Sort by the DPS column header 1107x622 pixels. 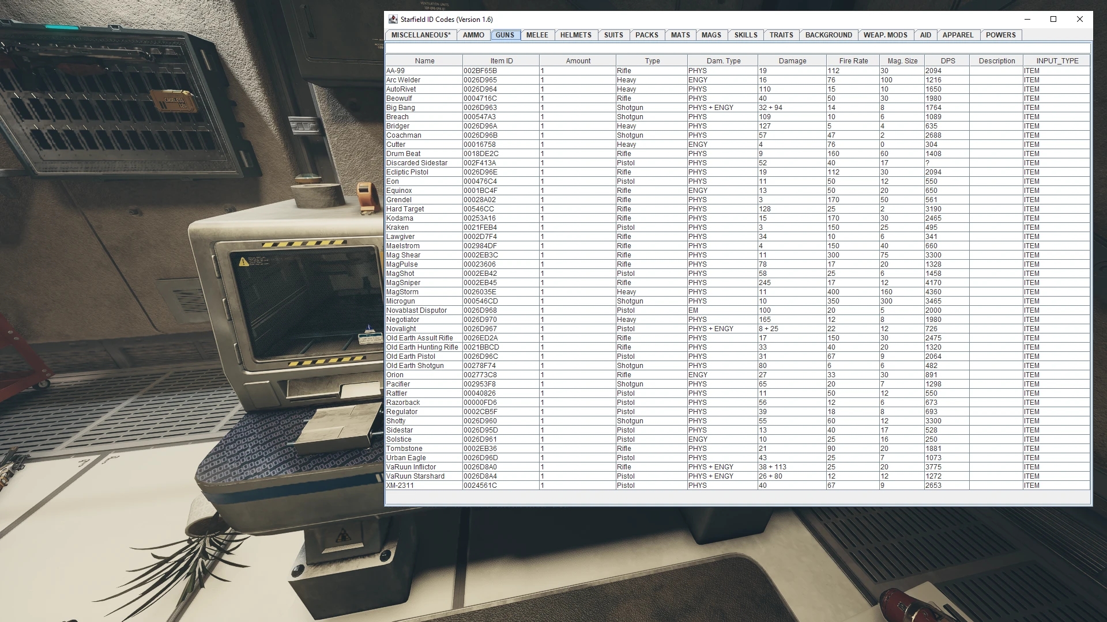(947, 61)
